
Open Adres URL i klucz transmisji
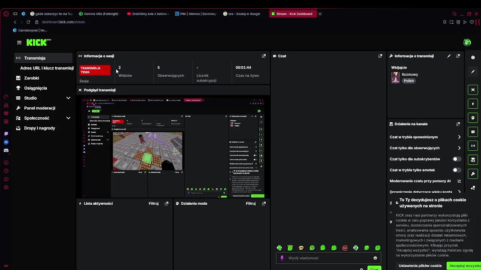[x=47, y=68]
